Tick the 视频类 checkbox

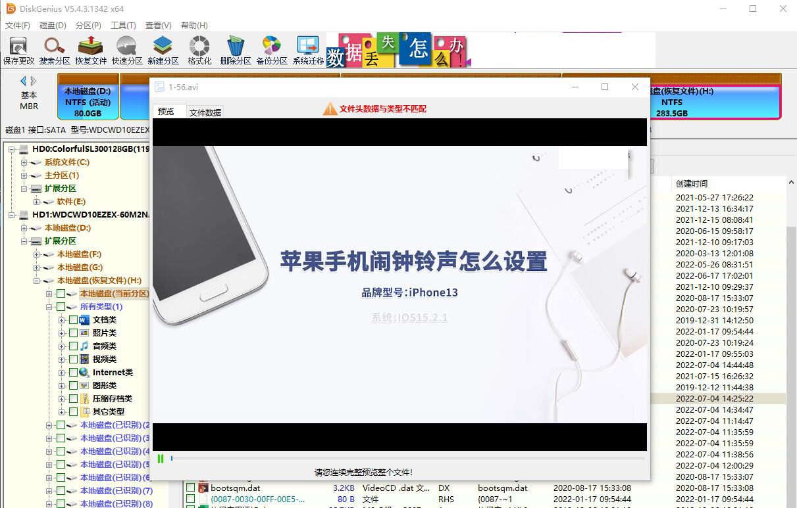[x=73, y=359]
